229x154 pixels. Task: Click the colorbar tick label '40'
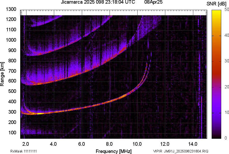(227, 35)
